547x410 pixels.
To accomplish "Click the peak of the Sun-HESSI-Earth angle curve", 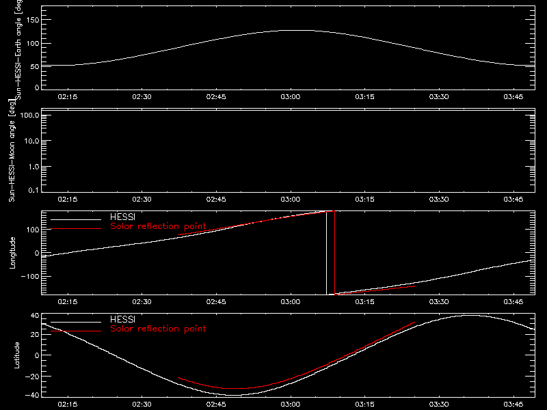I will [x=297, y=31].
